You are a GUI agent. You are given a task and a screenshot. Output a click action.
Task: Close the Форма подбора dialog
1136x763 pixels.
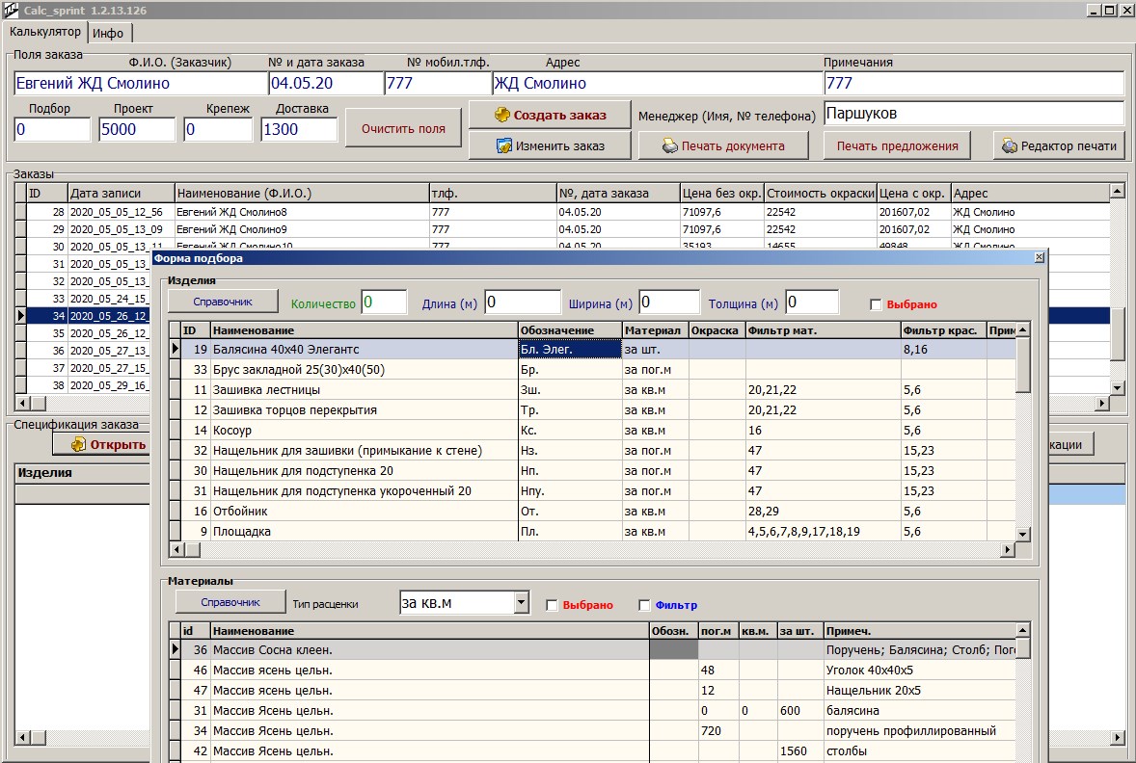[1039, 258]
